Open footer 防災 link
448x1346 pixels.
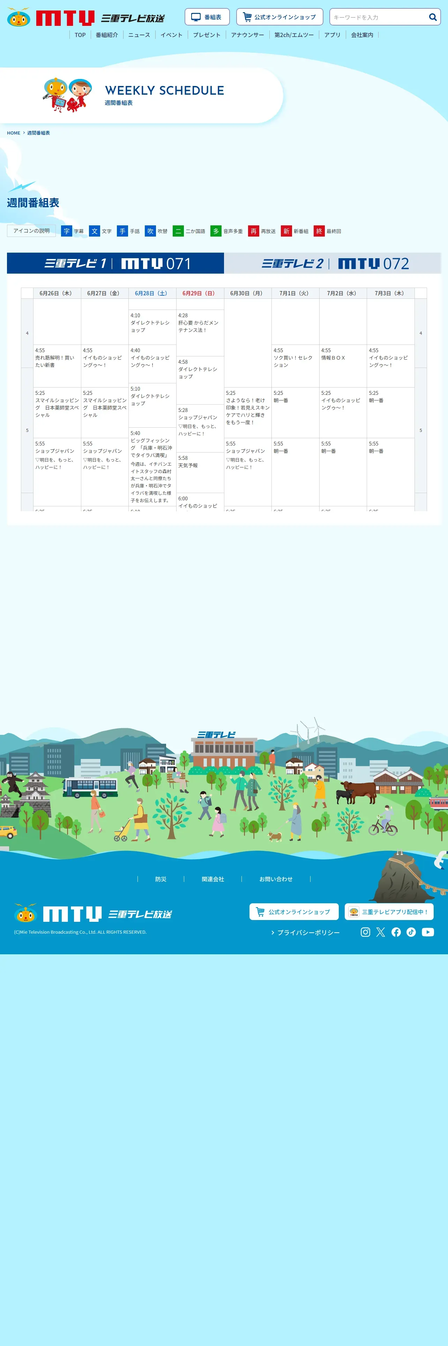pos(160,879)
